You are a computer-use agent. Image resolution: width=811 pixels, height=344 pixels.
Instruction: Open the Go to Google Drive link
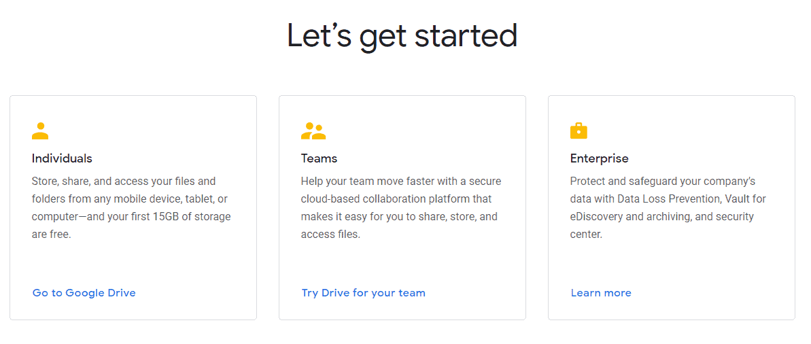coord(84,293)
